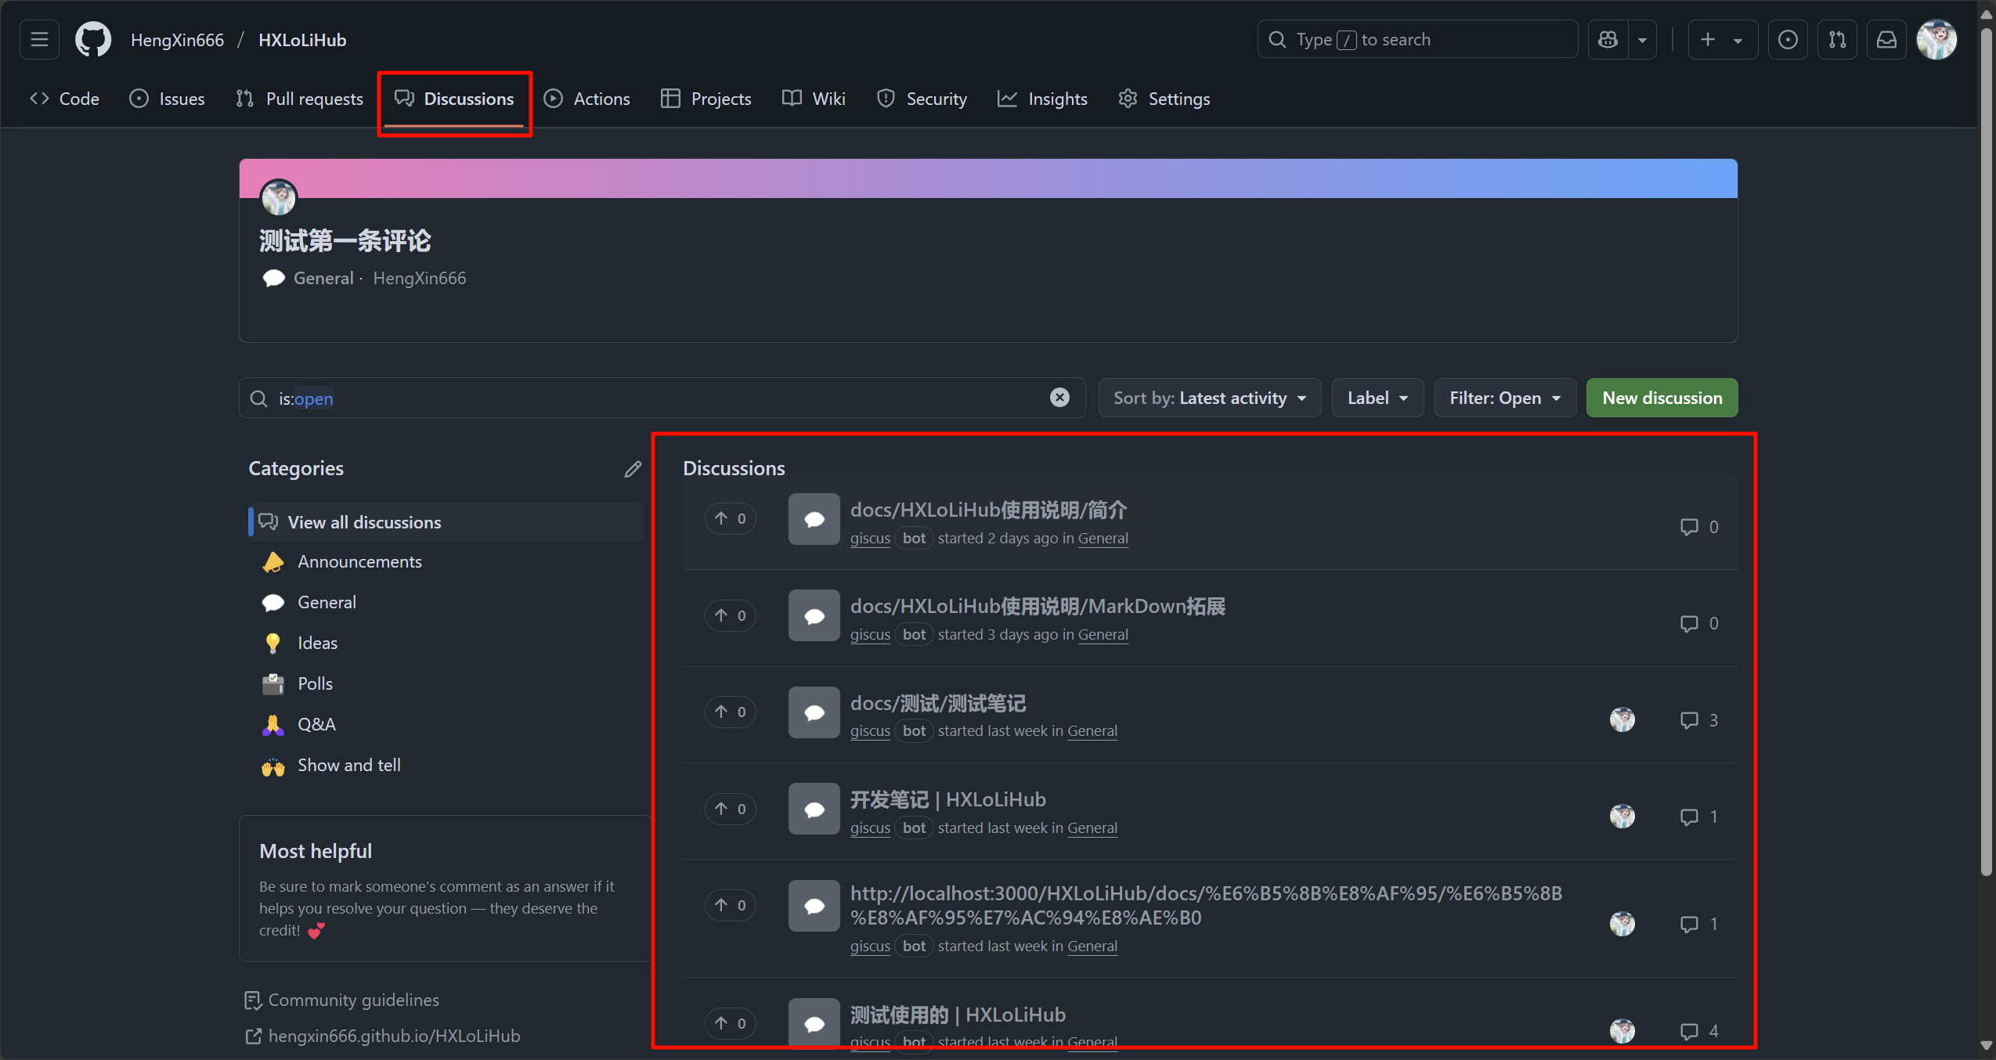Switch to the Settings tab
Screen dimensions: 1996x1060
1164,99
